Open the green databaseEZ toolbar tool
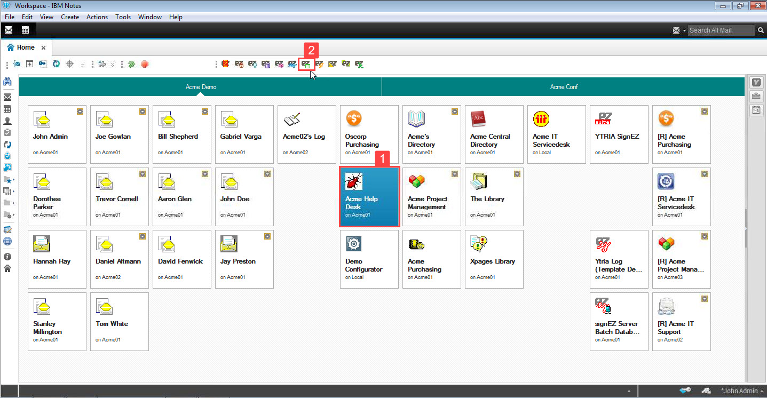This screenshot has width=767, height=398. [x=306, y=64]
